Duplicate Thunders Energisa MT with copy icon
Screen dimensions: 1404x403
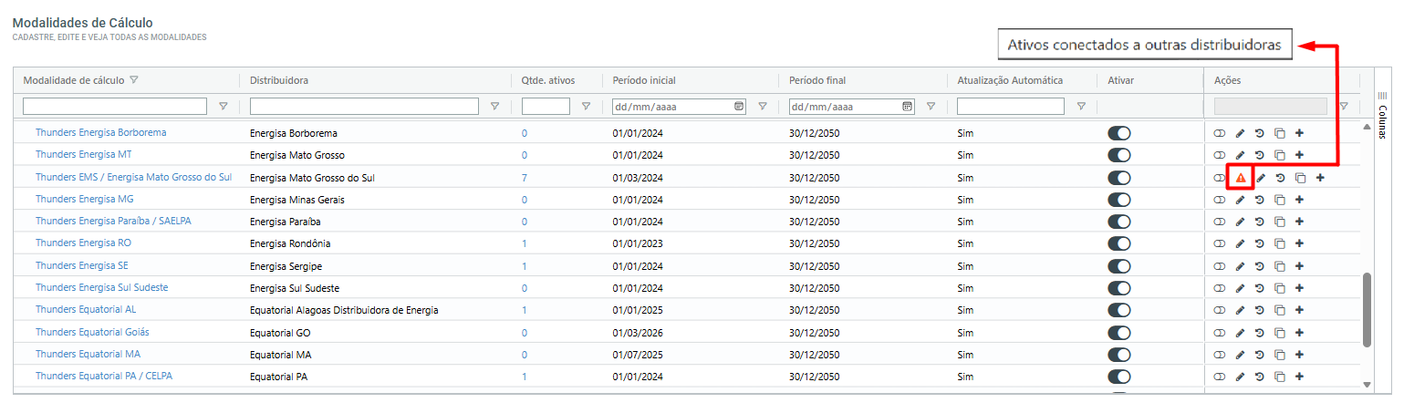[x=1280, y=155]
